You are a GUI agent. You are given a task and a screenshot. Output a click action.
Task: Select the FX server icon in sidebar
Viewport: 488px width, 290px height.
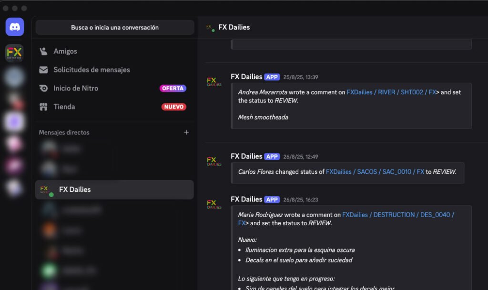point(14,53)
